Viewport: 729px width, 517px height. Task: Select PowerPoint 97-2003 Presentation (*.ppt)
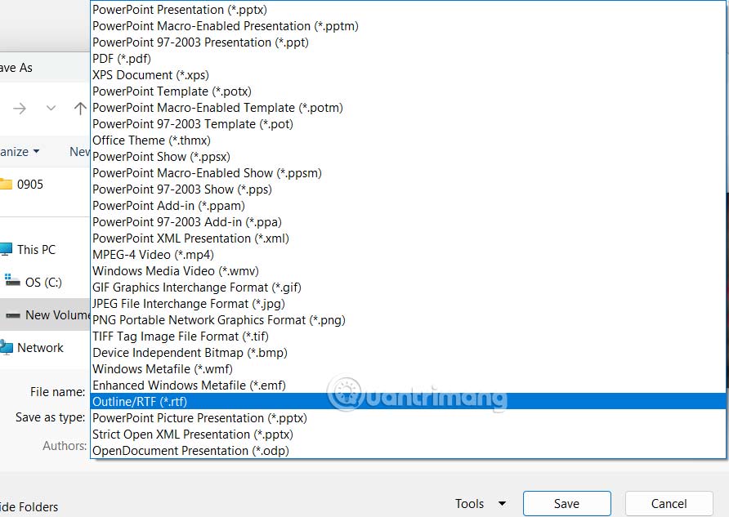click(x=408, y=42)
